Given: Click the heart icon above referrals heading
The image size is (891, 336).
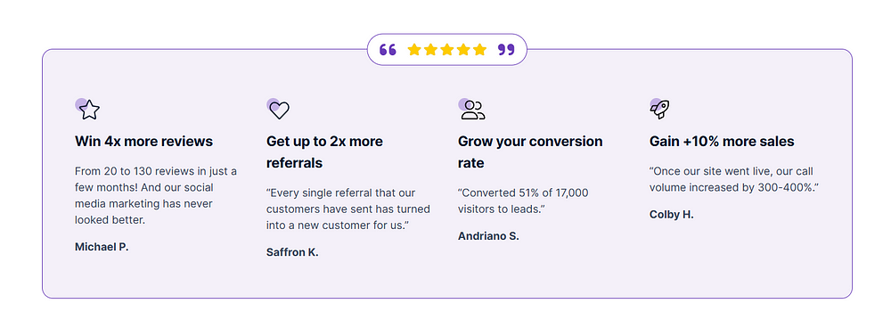Looking at the screenshot, I should click(x=278, y=109).
